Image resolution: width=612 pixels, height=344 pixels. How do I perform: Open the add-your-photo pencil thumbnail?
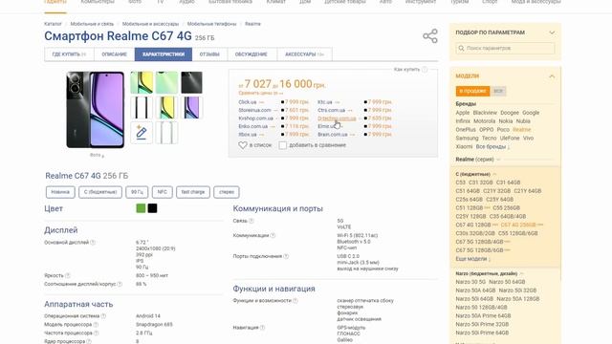[142, 133]
